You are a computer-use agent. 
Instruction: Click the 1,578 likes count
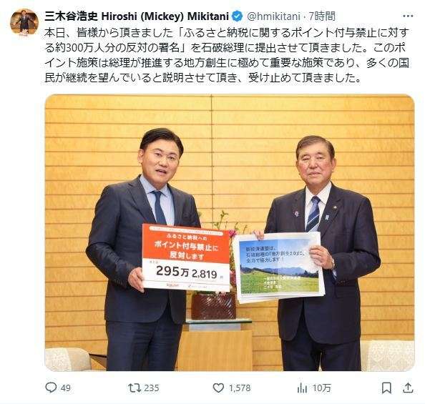tap(240, 388)
